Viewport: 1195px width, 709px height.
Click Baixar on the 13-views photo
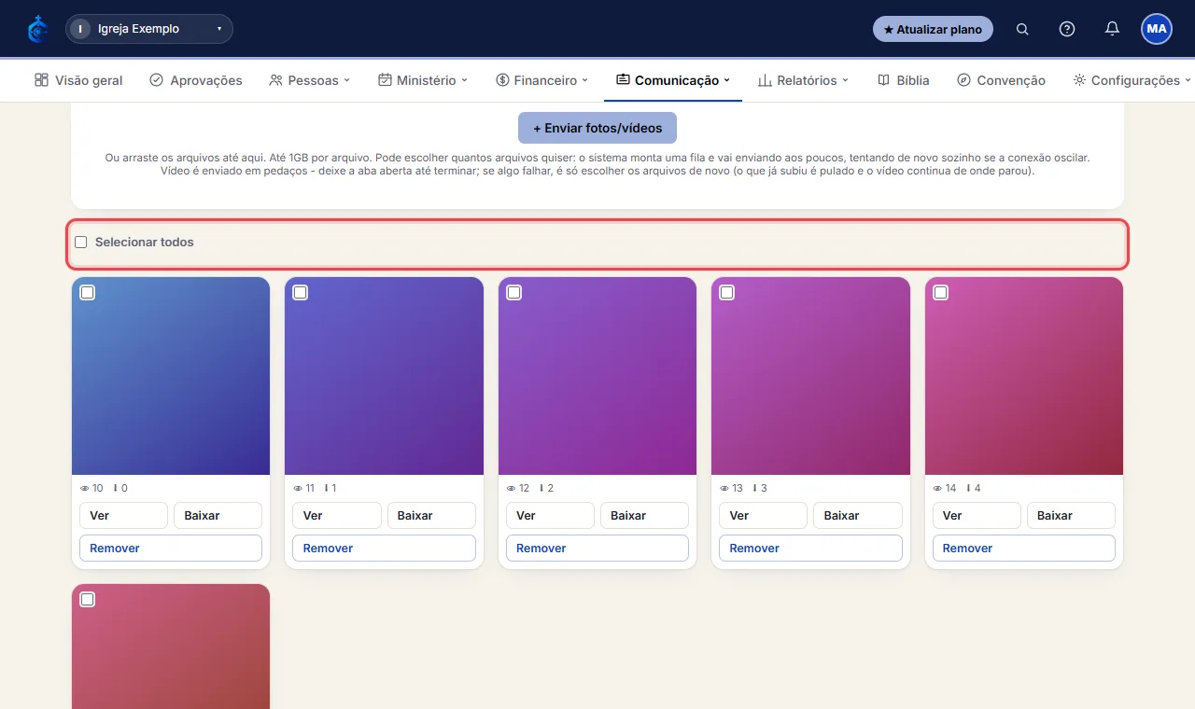tap(858, 515)
